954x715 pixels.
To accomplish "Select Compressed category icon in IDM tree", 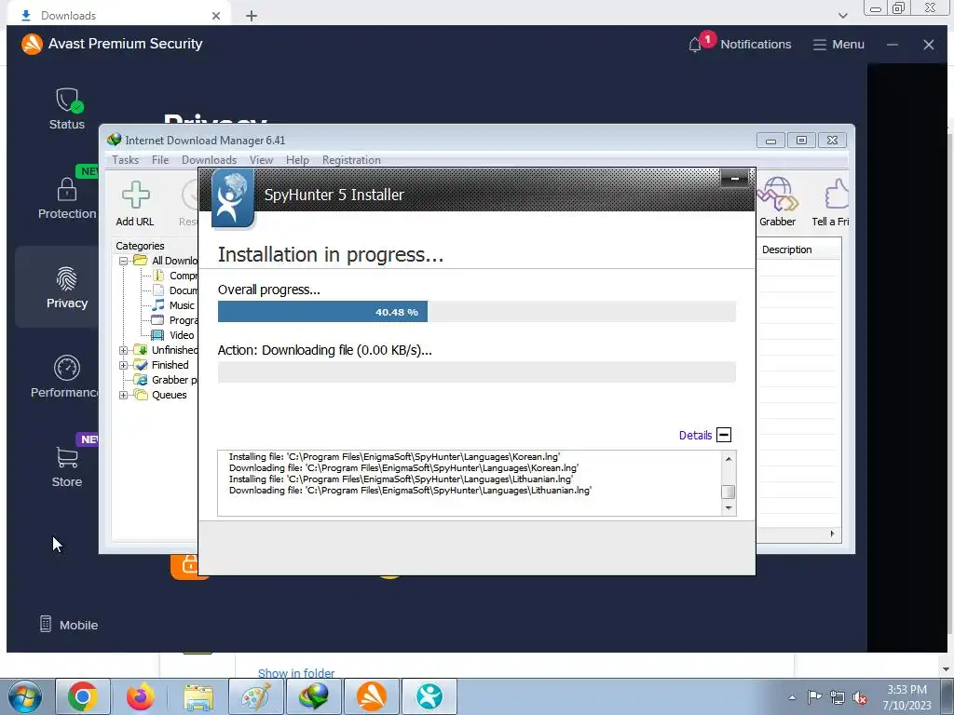I will pos(158,276).
